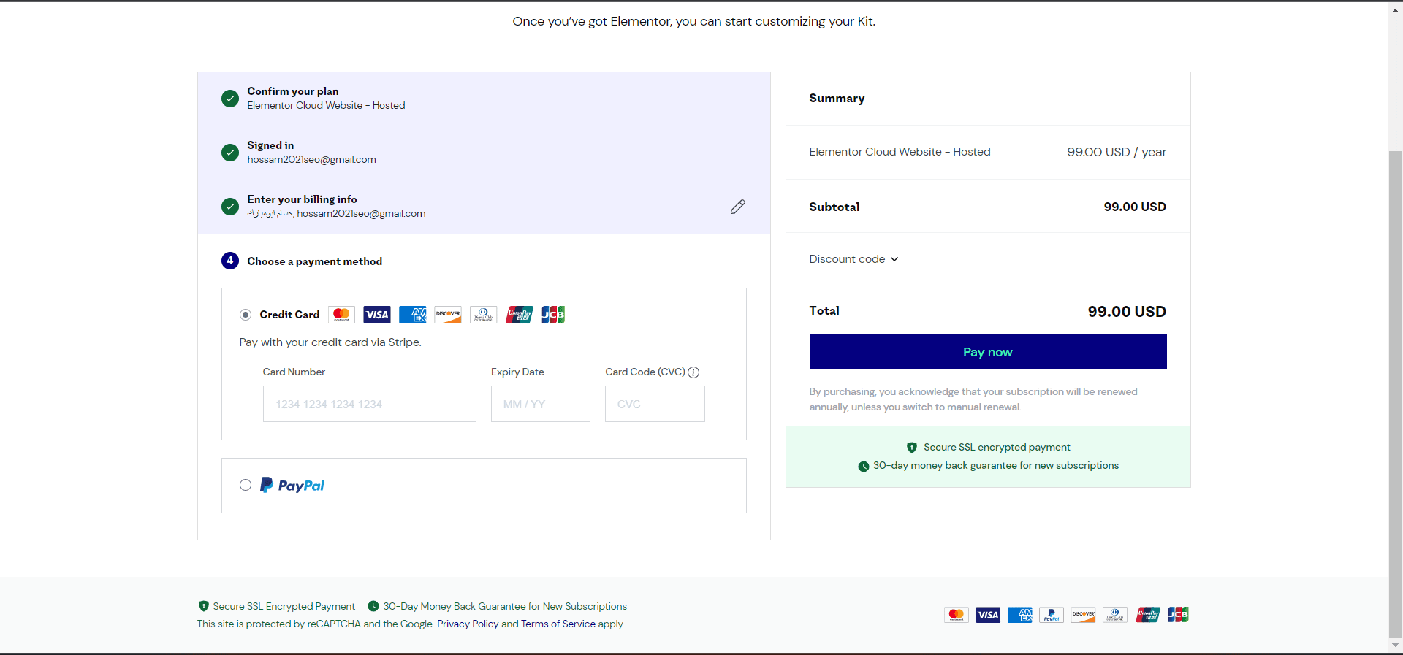Screen dimensions: 1403x655
Task: Click Pay with your credit card via Stripe text
Action: 330,342
